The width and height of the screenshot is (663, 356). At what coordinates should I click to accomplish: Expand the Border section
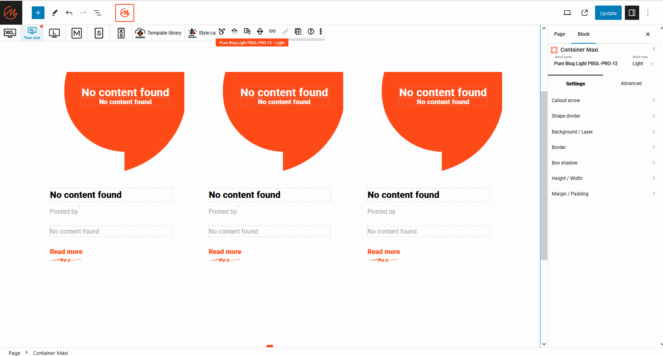[603, 147]
